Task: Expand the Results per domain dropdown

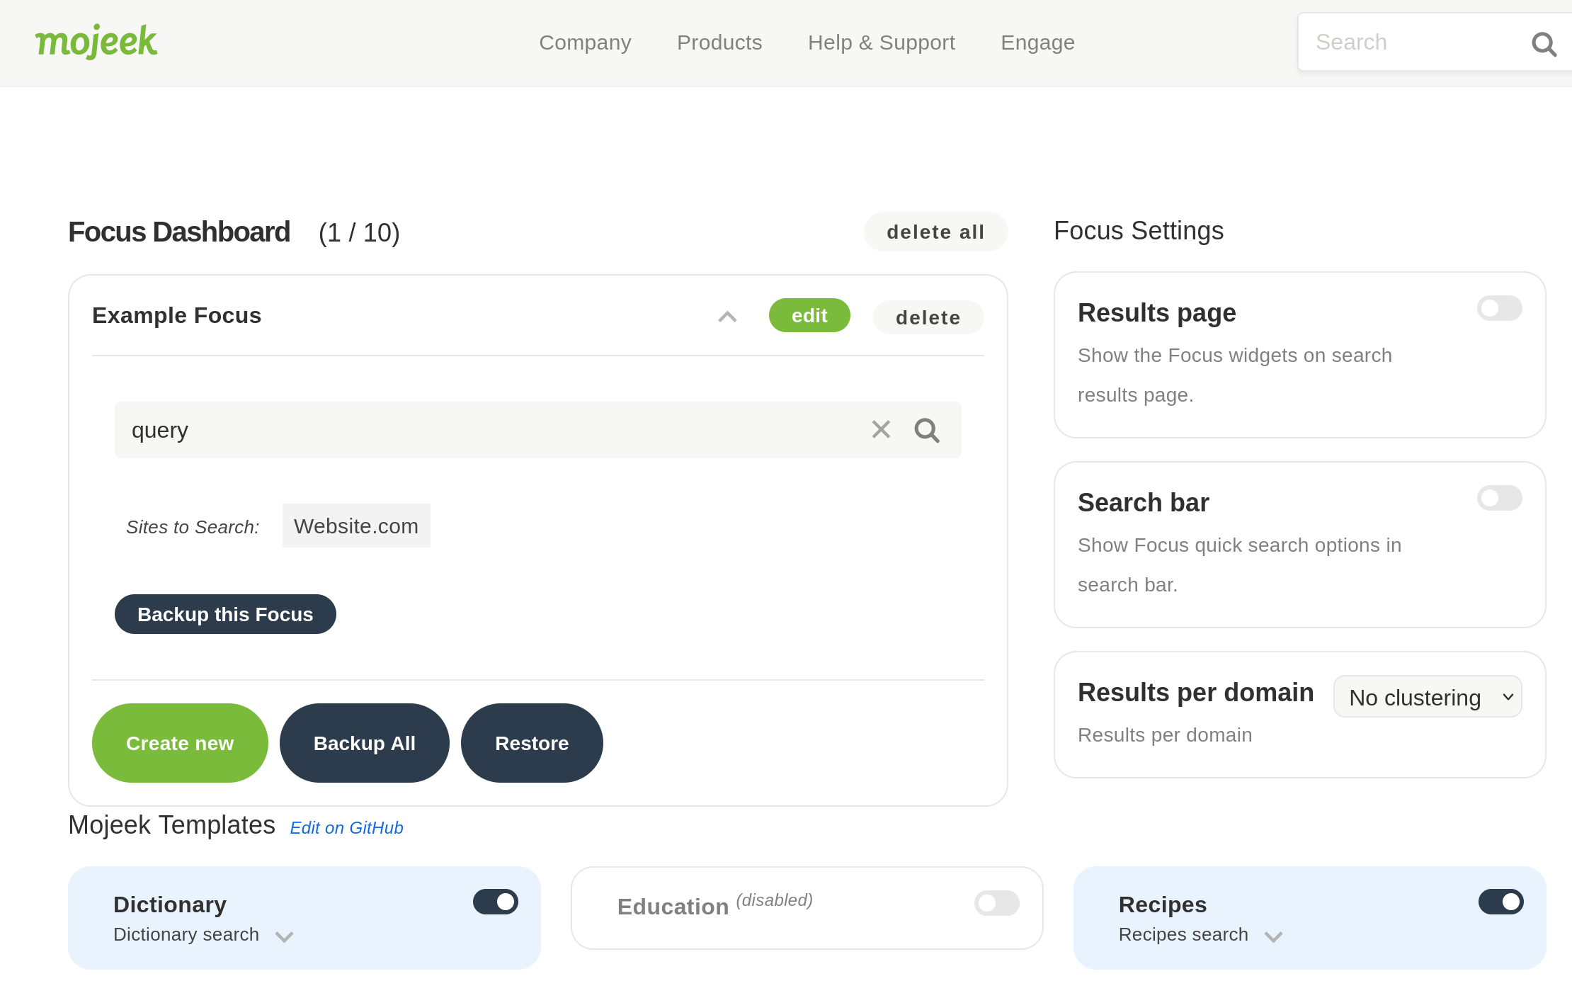Action: click(1428, 696)
